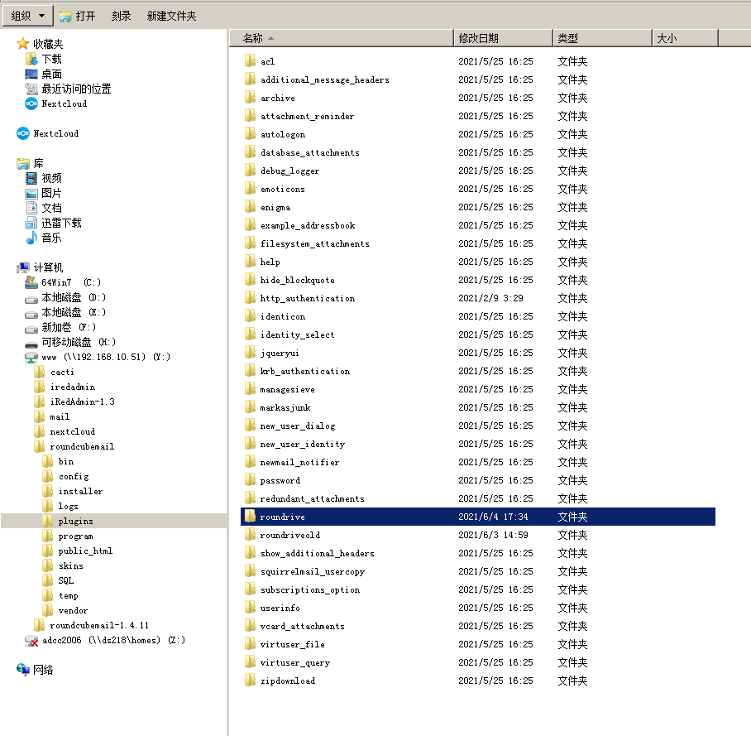Select the roundriveold folder row

point(478,535)
